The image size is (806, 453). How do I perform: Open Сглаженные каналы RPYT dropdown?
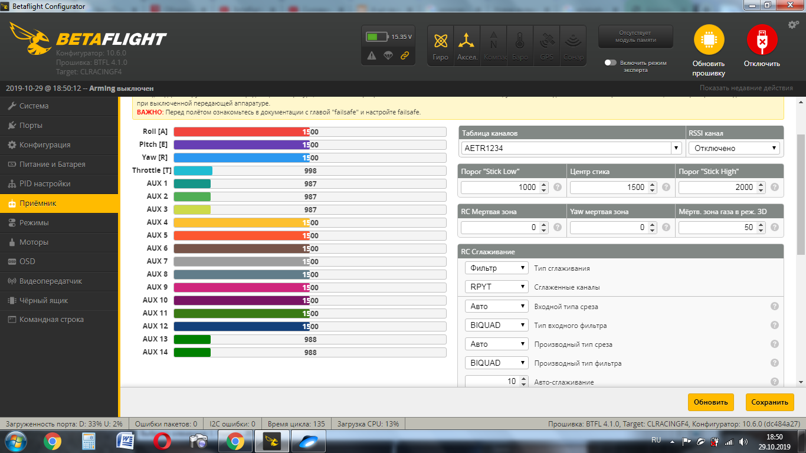coord(496,287)
